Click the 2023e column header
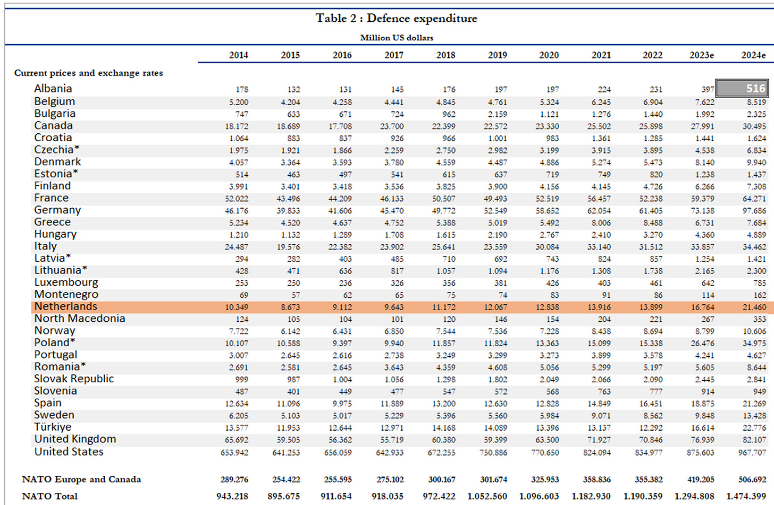 [702, 55]
